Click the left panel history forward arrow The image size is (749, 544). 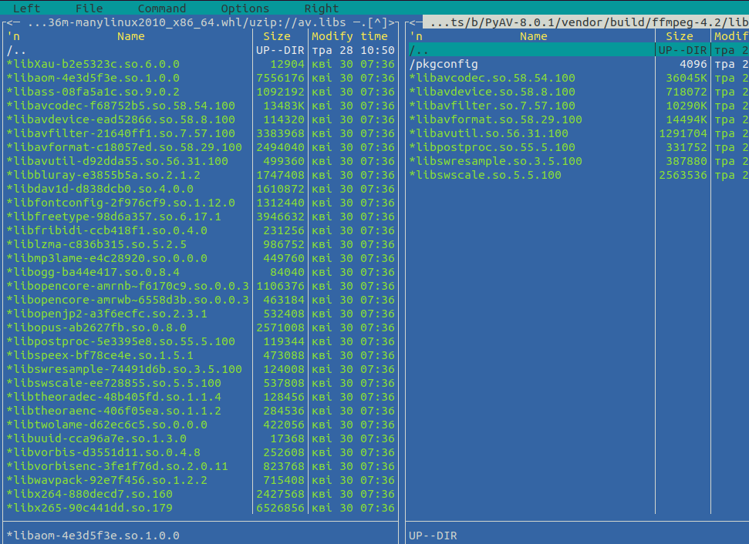tap(391, 22)
